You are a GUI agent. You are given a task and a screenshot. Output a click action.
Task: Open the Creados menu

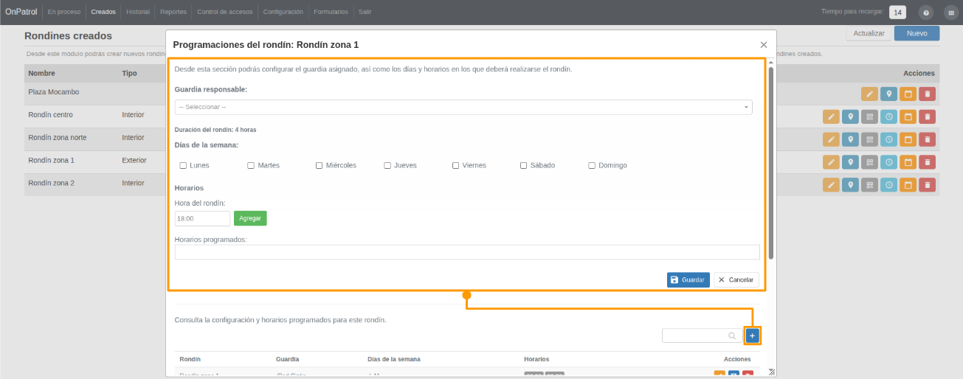point(103,12)
